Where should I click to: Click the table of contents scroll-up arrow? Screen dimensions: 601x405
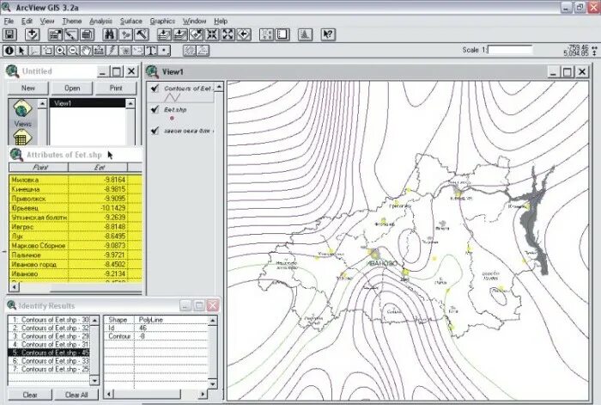pyautogui.click(x=219, y=87)
